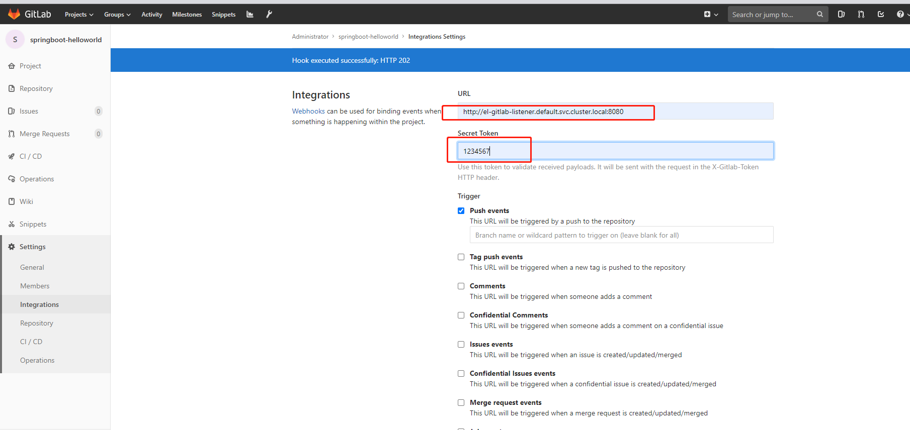Open the instance statistics chart icon

point(250,14)
